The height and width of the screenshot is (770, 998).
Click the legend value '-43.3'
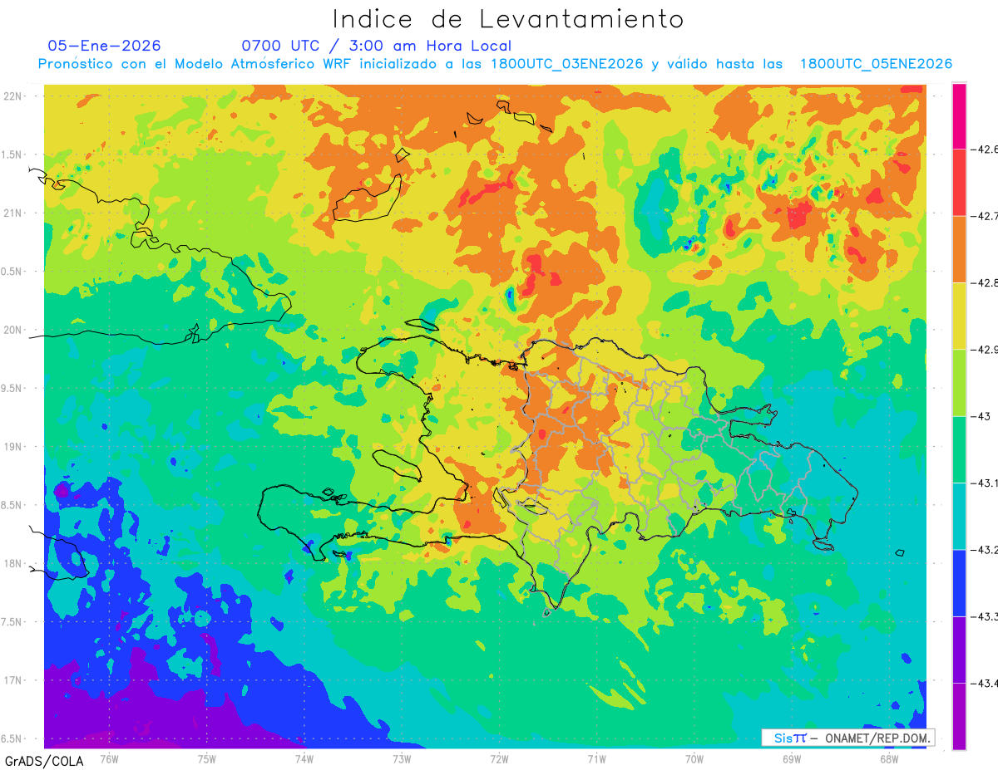click(984, 616)
